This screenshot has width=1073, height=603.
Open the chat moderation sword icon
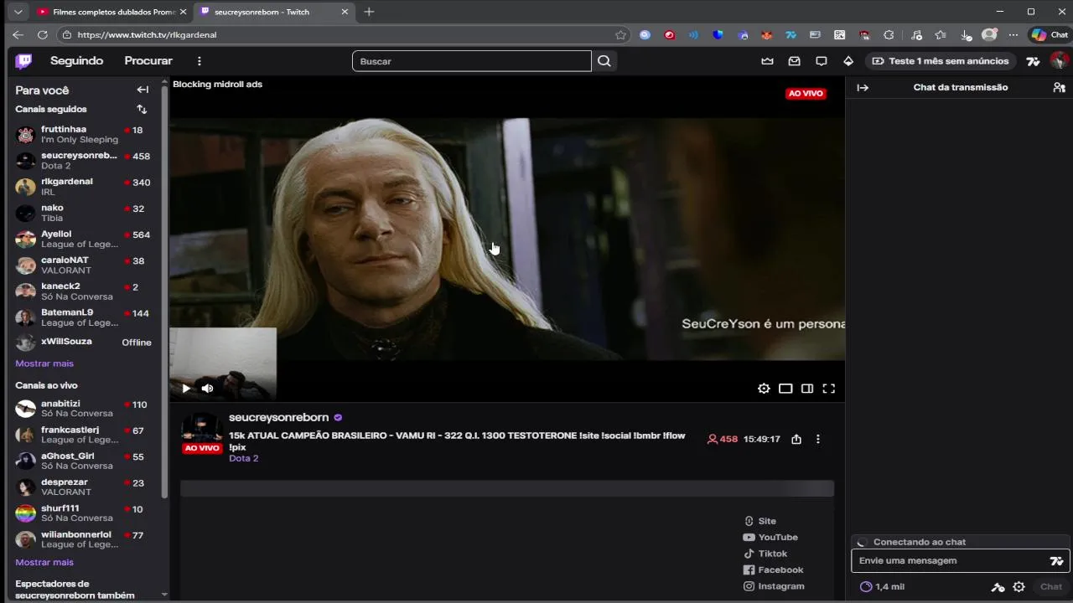click(x=998, y=587)
